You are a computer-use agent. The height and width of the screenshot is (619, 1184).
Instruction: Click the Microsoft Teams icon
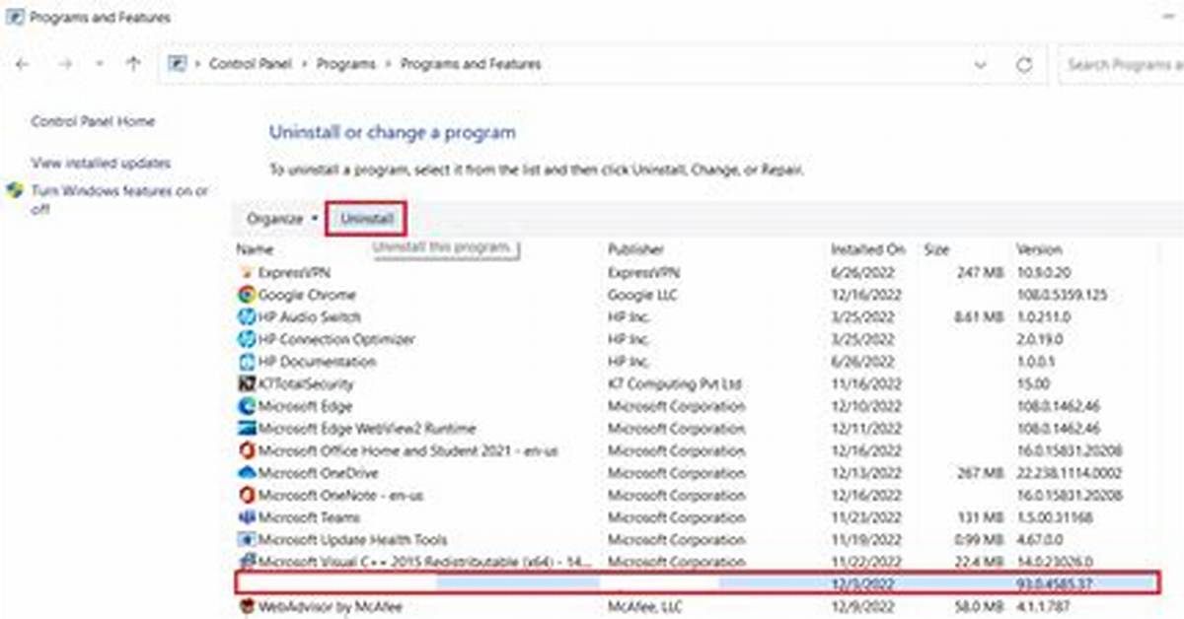pos(247,517)
